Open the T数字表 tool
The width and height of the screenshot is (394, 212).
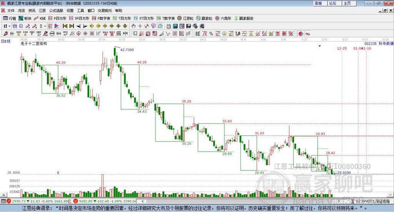click(x=165, y=18)
